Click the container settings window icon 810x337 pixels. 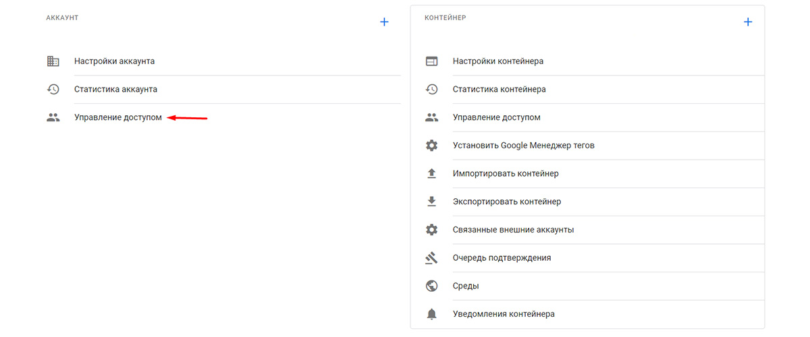432,61
